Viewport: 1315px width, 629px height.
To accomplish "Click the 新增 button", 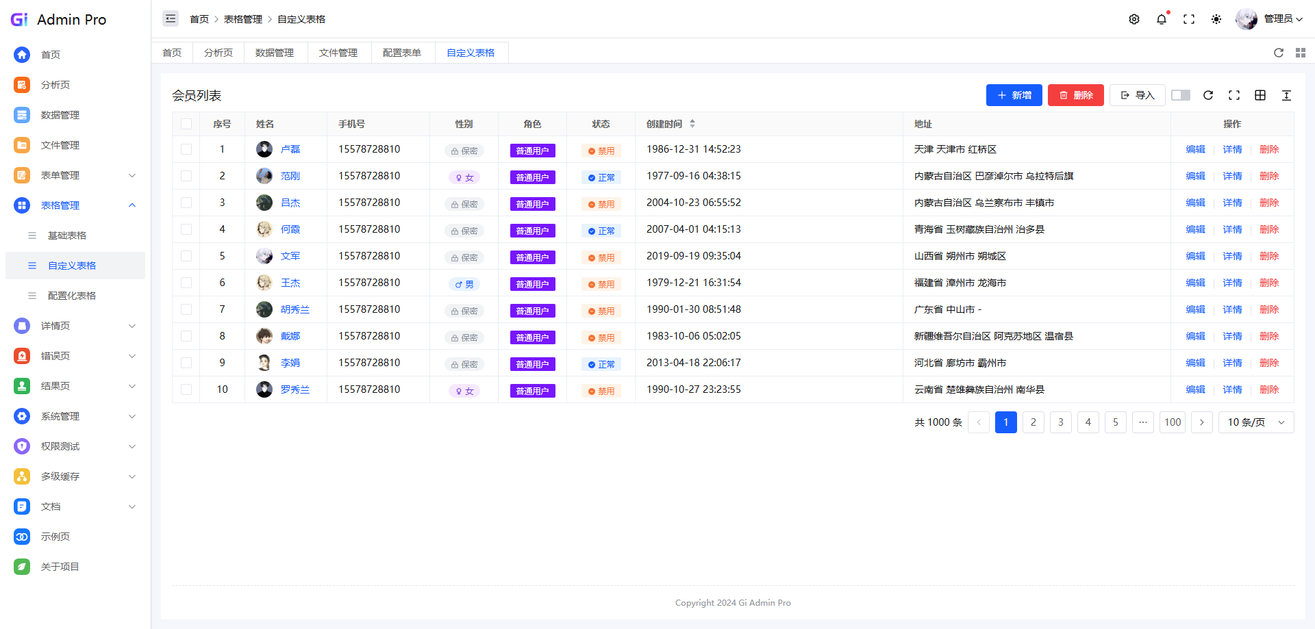I will coord(1014,95).
